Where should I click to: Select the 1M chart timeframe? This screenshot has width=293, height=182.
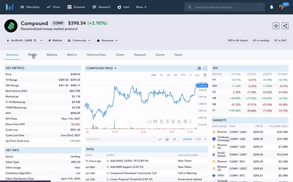pyautogui.click(x=168, y=75)
